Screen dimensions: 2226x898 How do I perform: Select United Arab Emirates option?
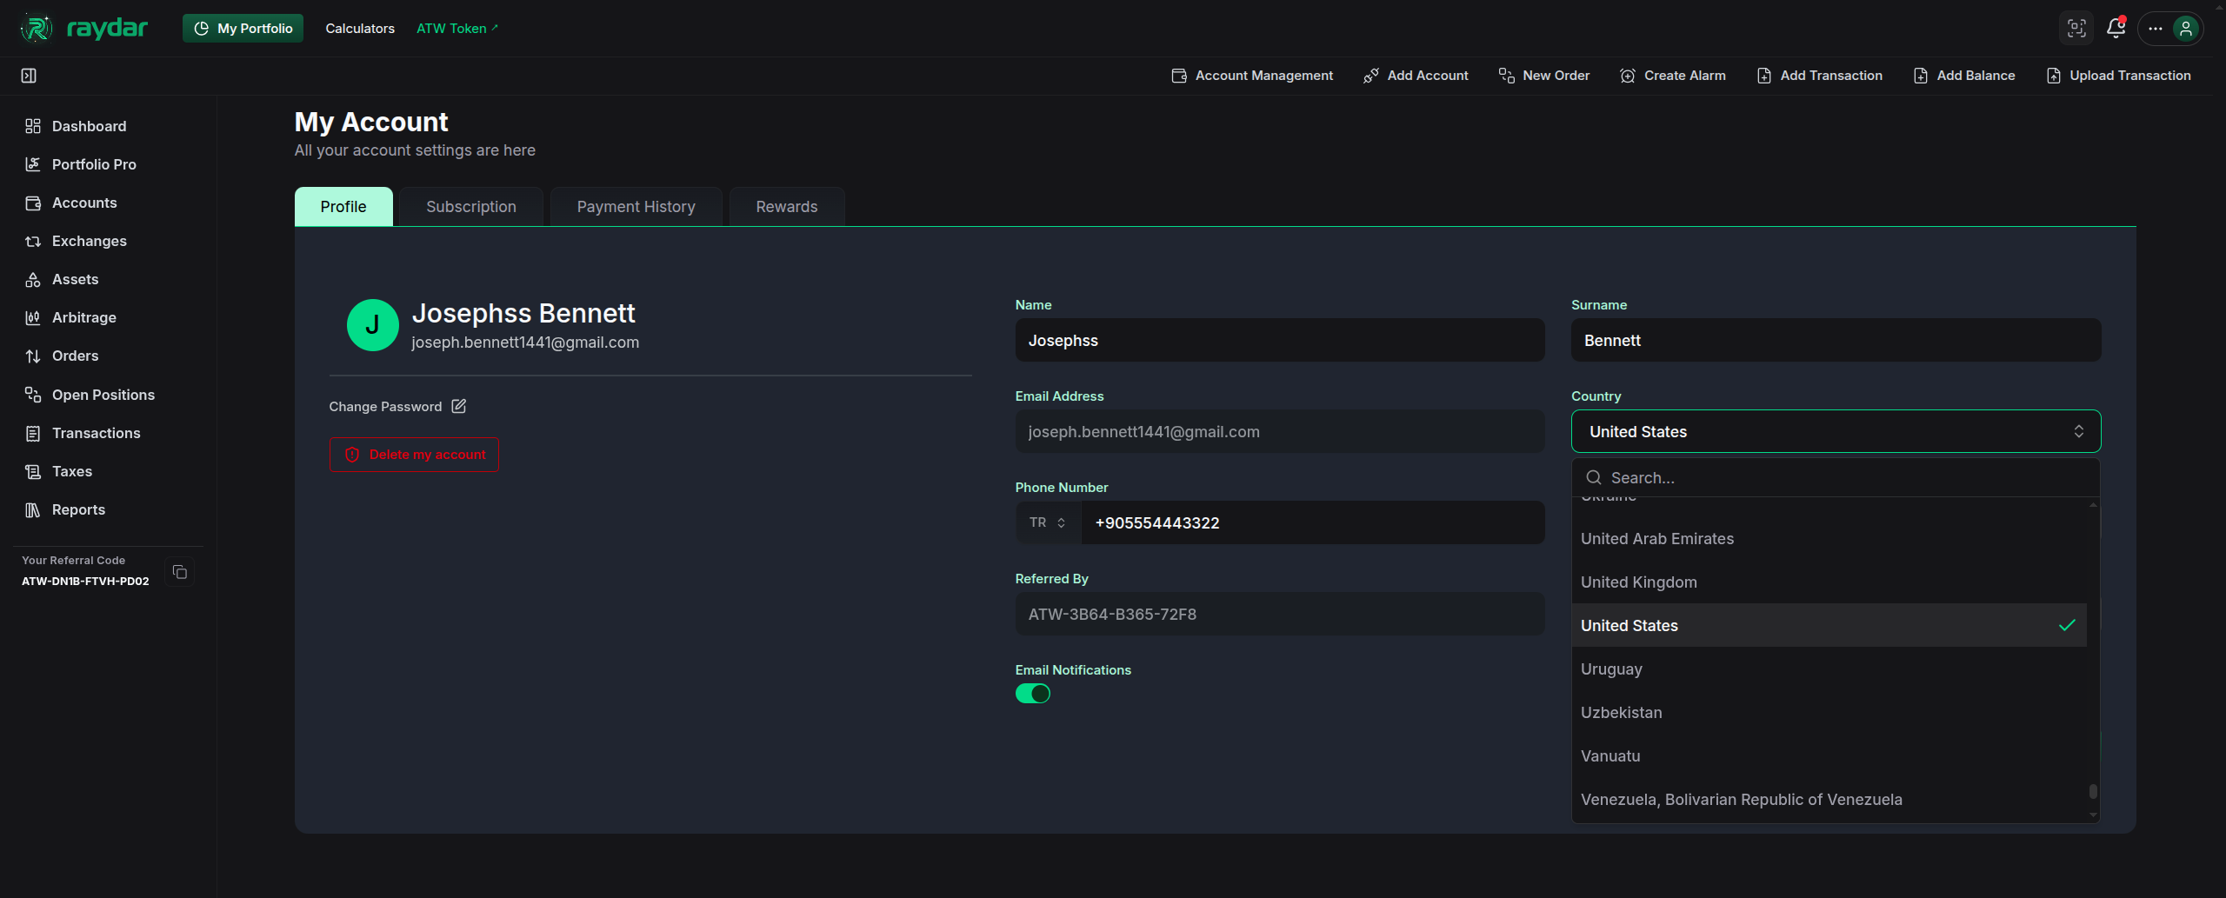pyautogui.click(x=1829, y=538)
